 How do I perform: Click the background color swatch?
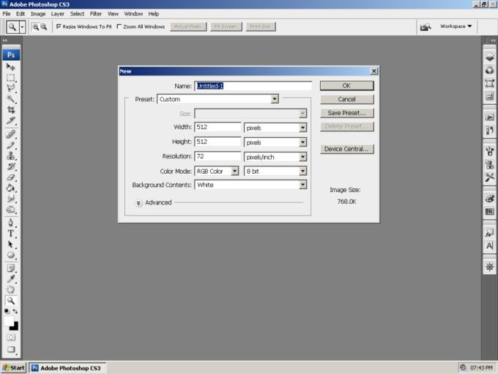(15, 326)
